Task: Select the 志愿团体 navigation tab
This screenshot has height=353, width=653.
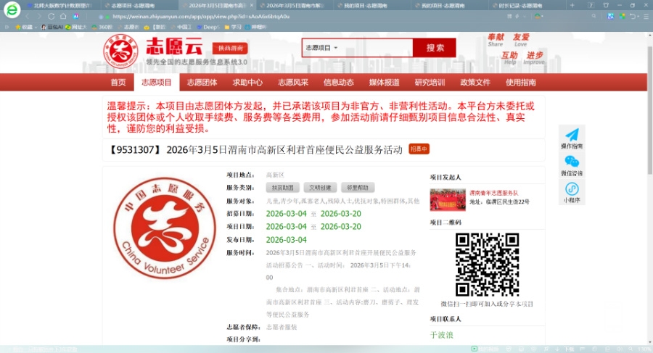Action: click(x=202, y=83)
